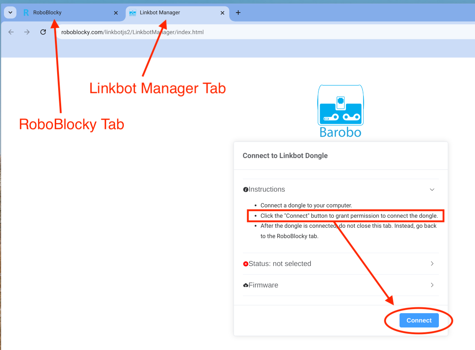
Task: Click the Firmware section label
Action: pyautogui.click(x=263, y=285)
